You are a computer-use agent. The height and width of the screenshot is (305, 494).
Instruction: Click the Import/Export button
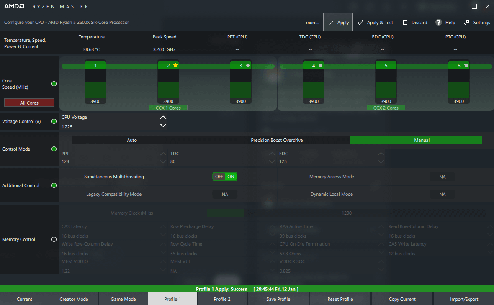point(464,299)
